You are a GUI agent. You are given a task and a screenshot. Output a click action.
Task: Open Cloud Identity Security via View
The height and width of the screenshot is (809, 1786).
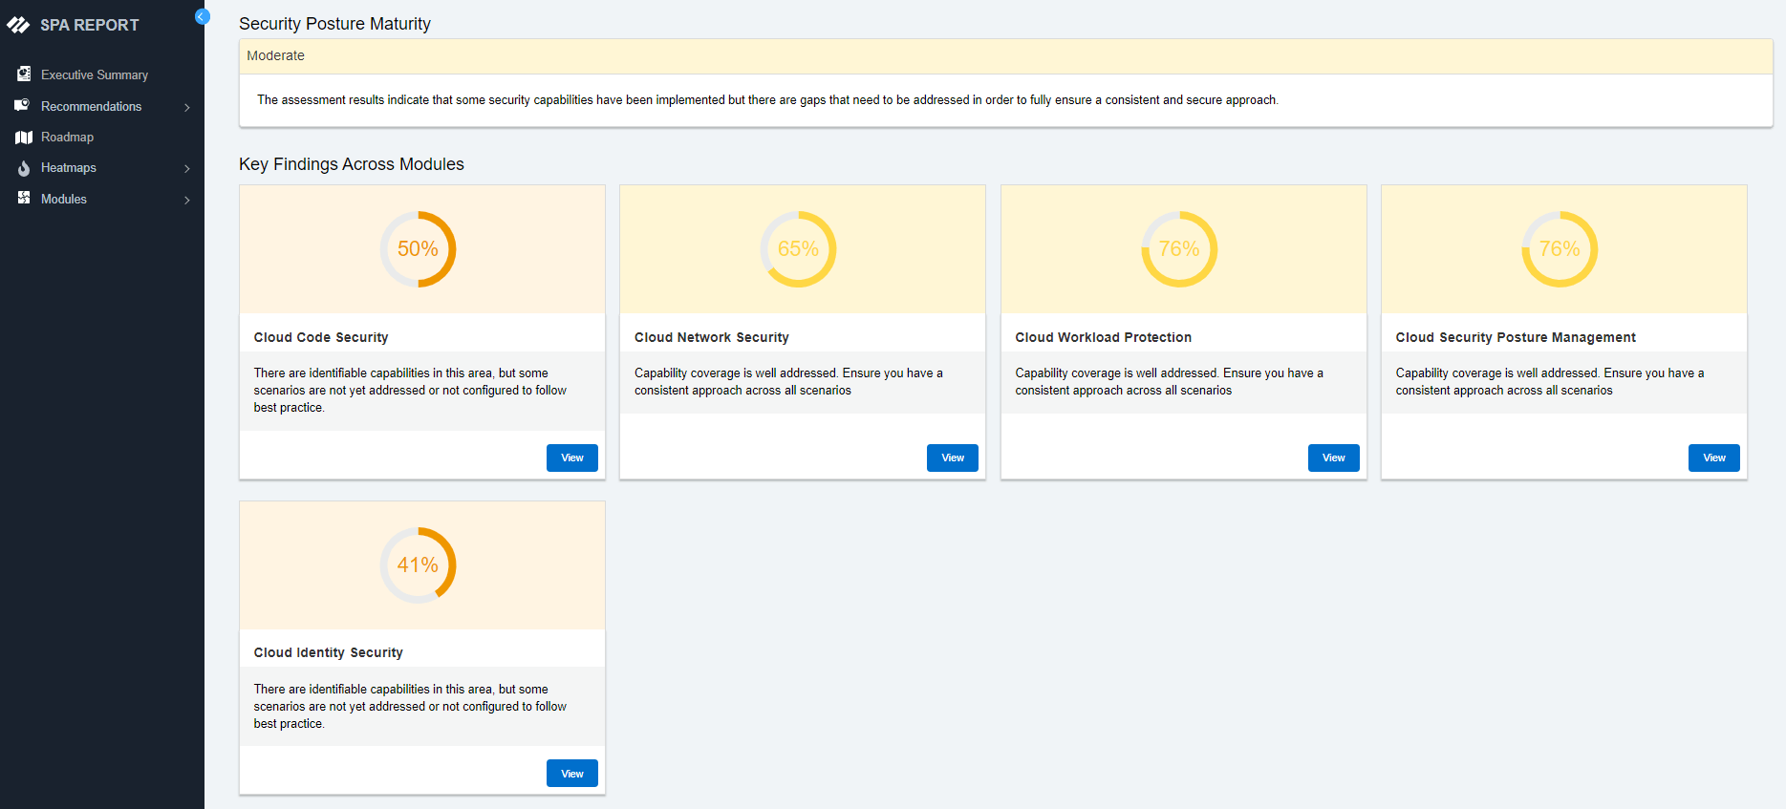pos(571,774)
